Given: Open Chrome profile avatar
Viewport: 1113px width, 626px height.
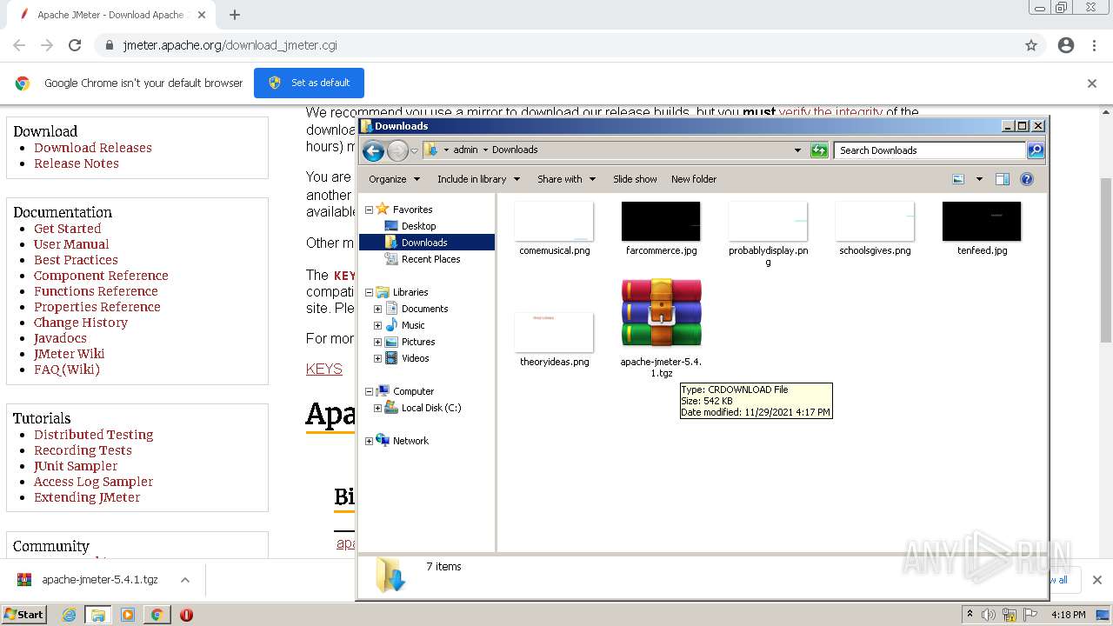Looking at the screenshot, I should point(1066,45).
